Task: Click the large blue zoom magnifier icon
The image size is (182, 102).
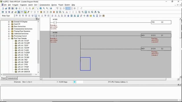Action: 41,8
